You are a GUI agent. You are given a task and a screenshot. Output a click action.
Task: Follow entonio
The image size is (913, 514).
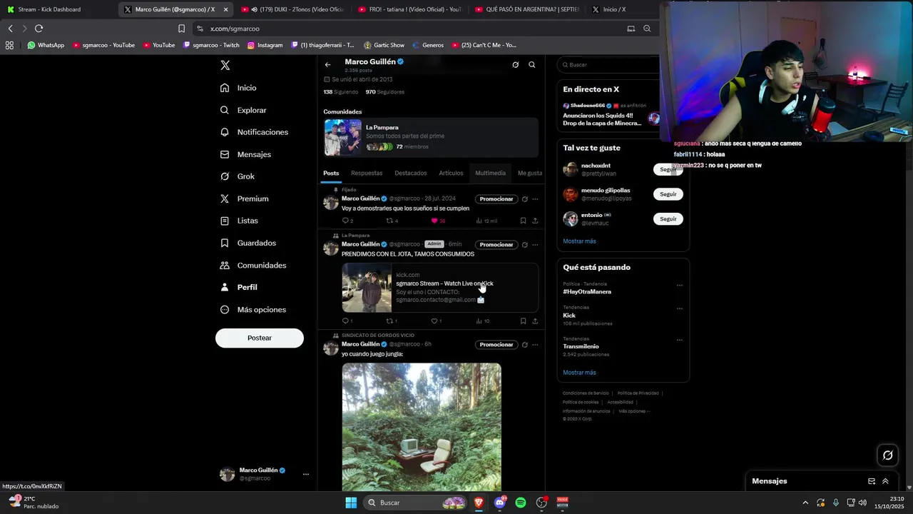tap(668, 219)
